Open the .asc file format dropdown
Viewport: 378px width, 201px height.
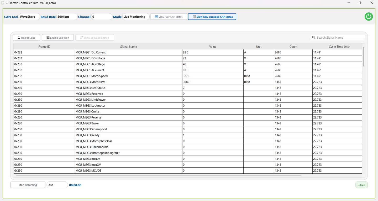(x=57, y=185)
